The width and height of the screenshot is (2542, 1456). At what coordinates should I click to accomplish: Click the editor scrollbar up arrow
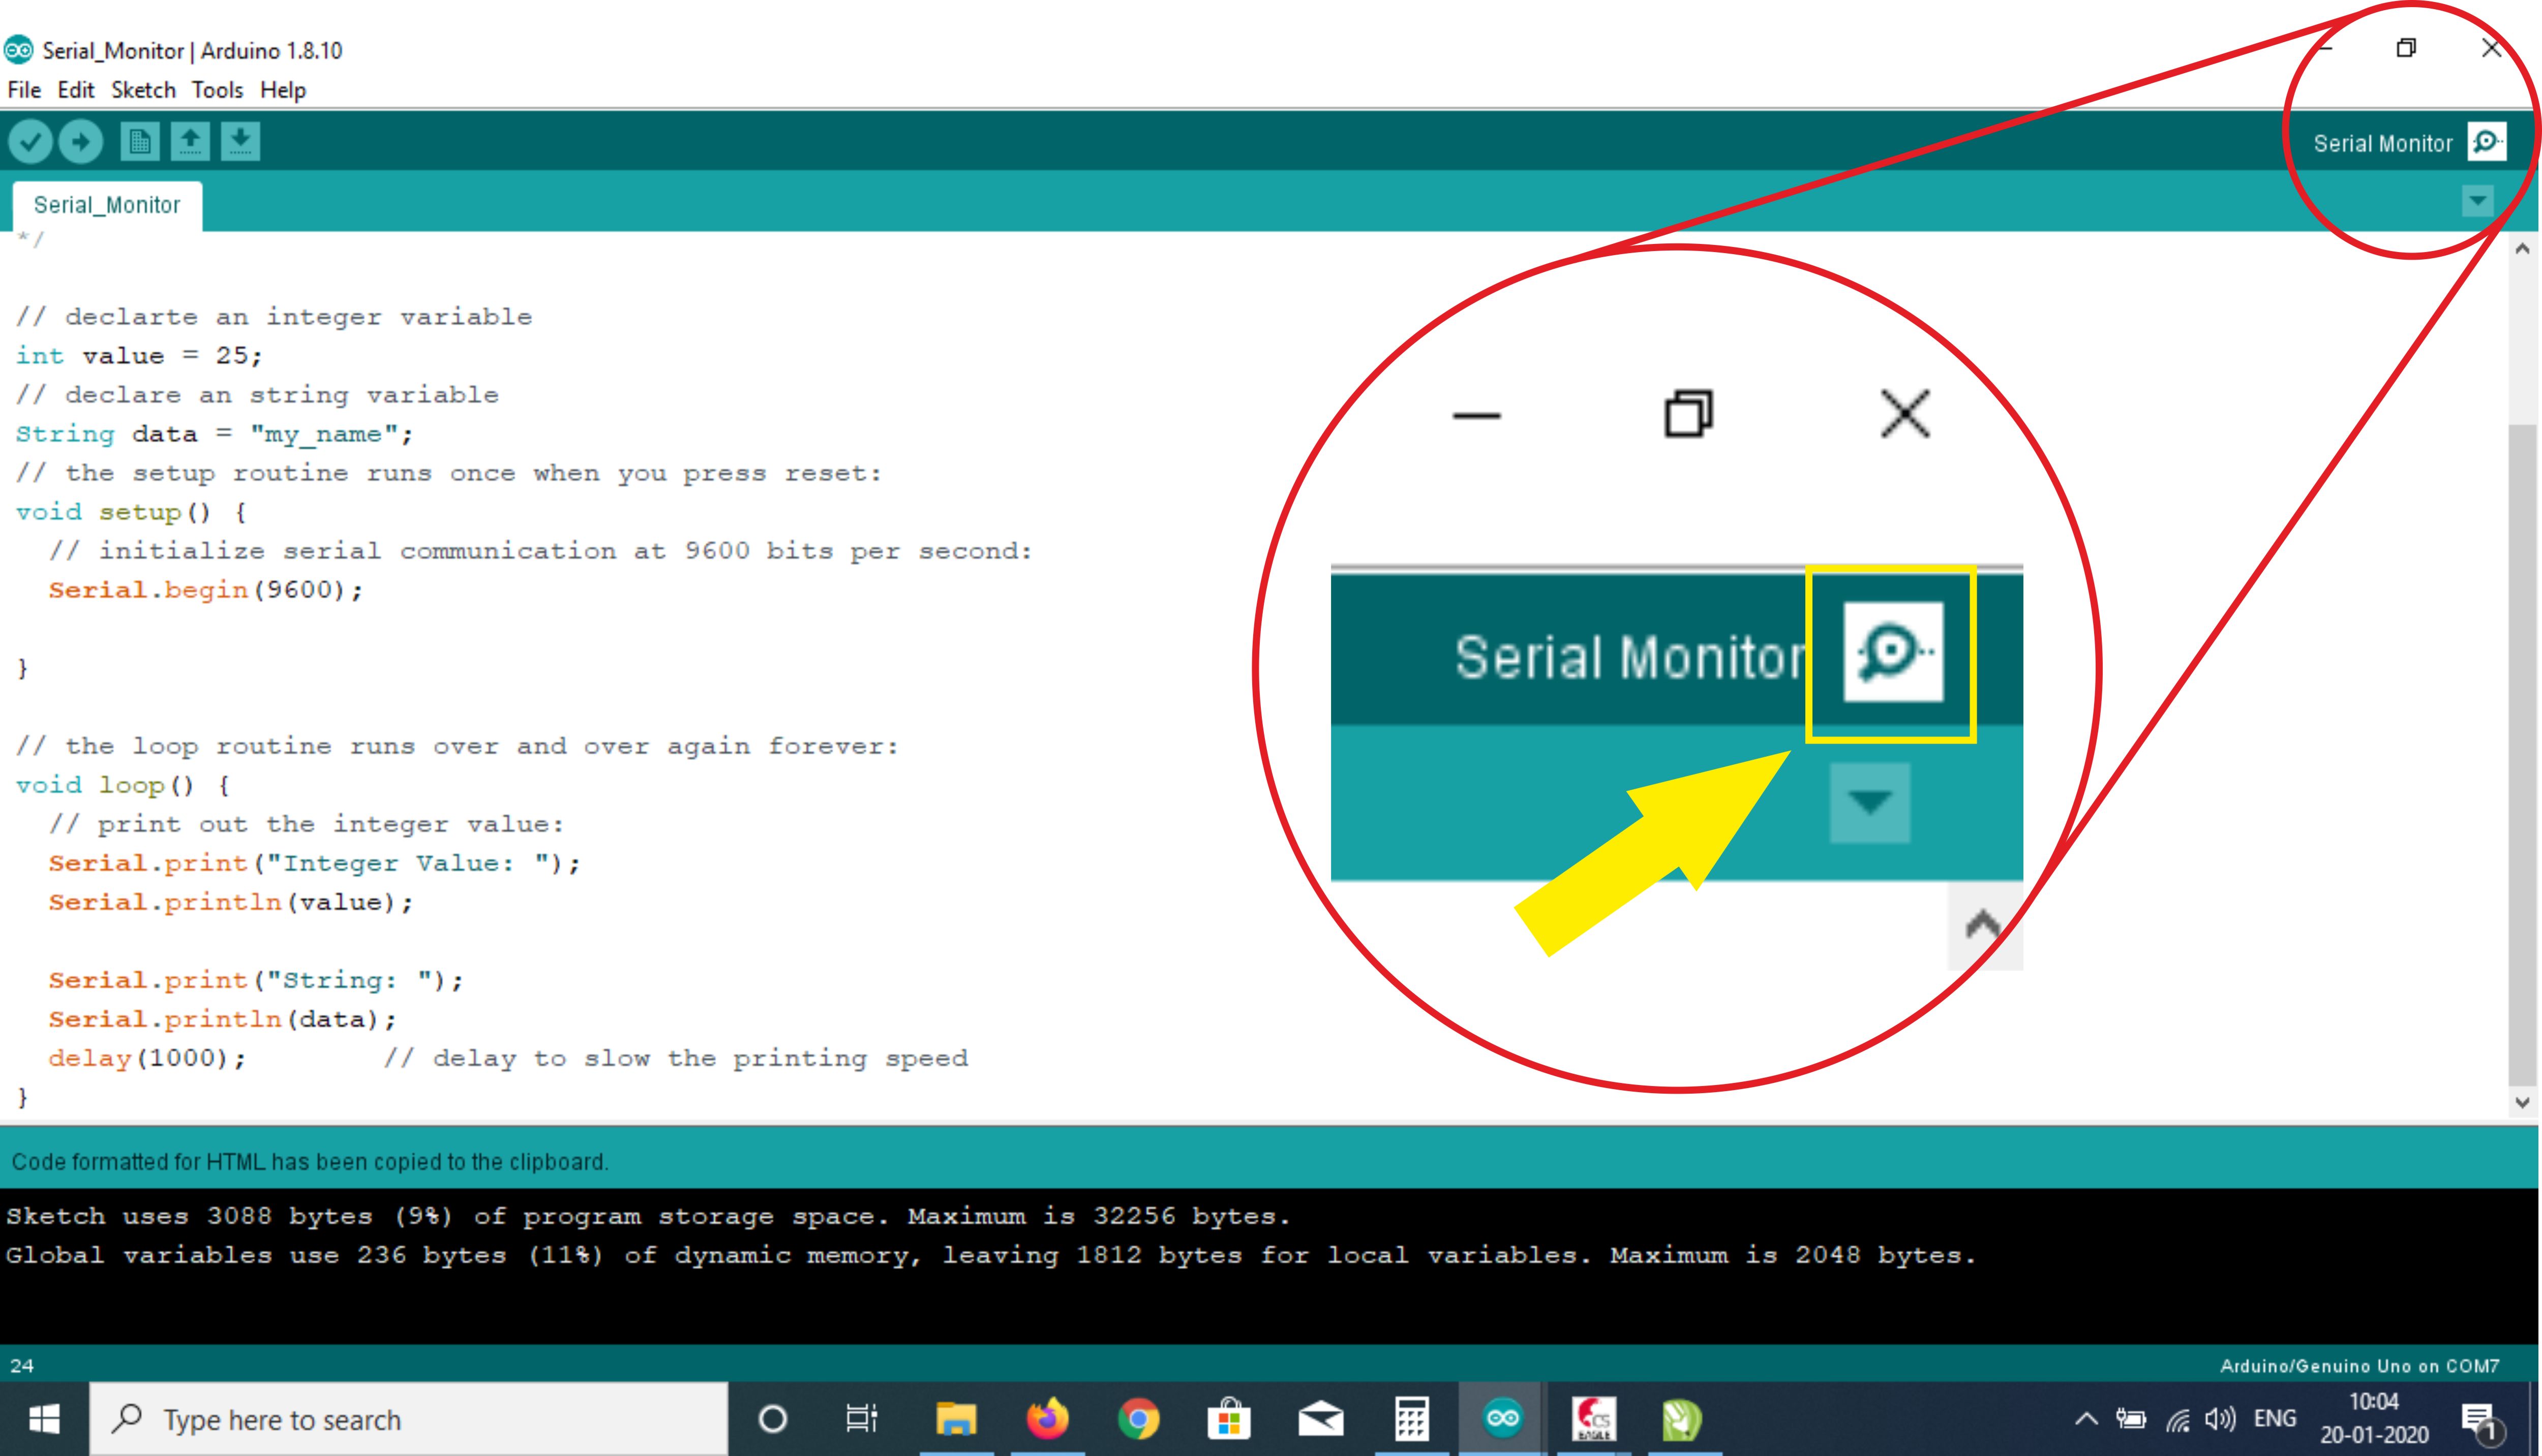pyautogui.click(x=2522, y=249)
